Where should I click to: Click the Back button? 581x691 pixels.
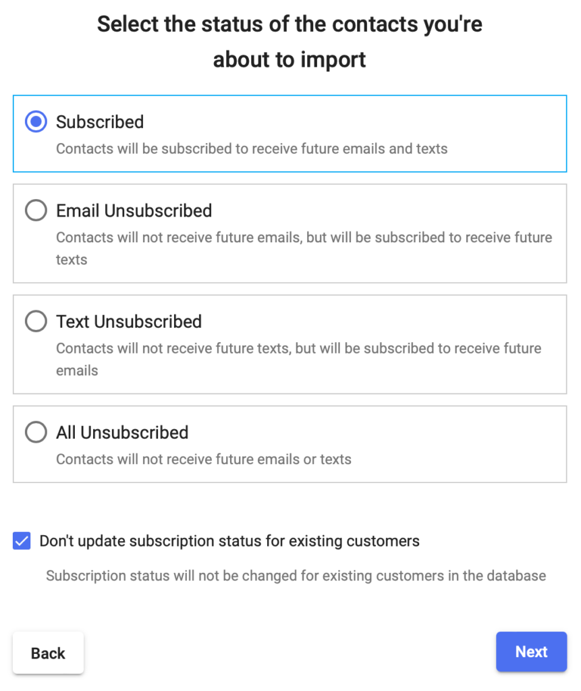(48, 653)
